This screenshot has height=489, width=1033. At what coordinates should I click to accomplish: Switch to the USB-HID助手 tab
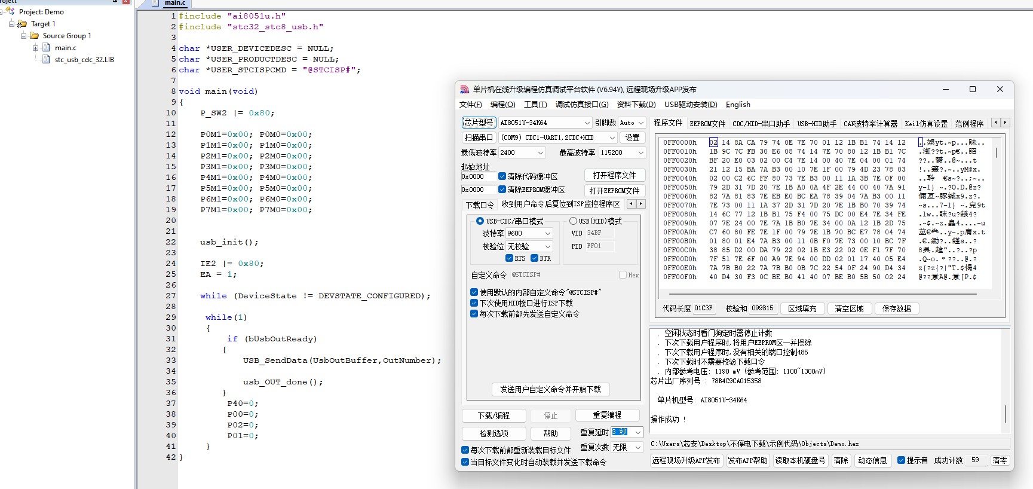click(x=816, y=124)
